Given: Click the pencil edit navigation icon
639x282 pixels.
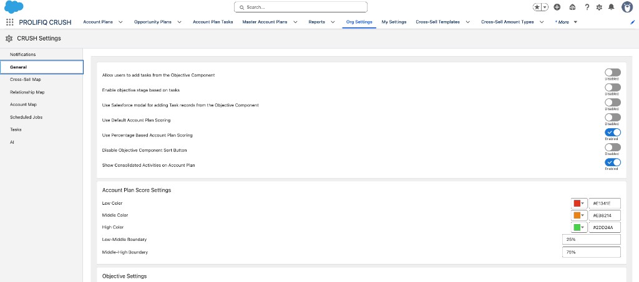Looking at the screenshot, I should (x=633, y=22).
